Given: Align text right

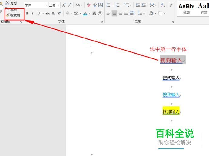Looking at the screenshot, I should 120,13.
